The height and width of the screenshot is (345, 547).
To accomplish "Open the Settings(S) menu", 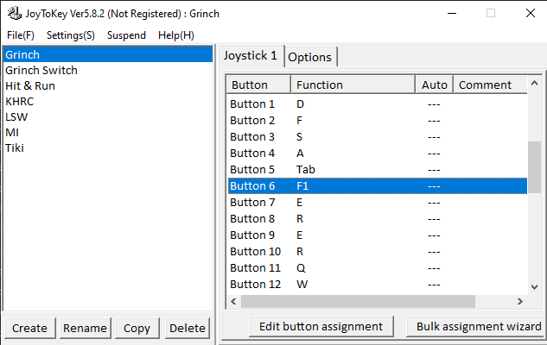I will [71, 35].
